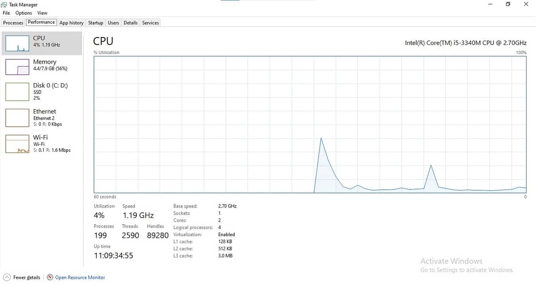536x285 pixels.
Task: Click the Task Manager title bar icon
Action: tap(4, 4)
